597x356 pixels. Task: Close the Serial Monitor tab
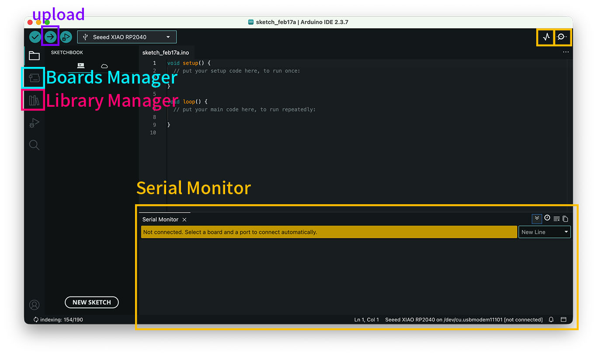click(x=184, y=220)
